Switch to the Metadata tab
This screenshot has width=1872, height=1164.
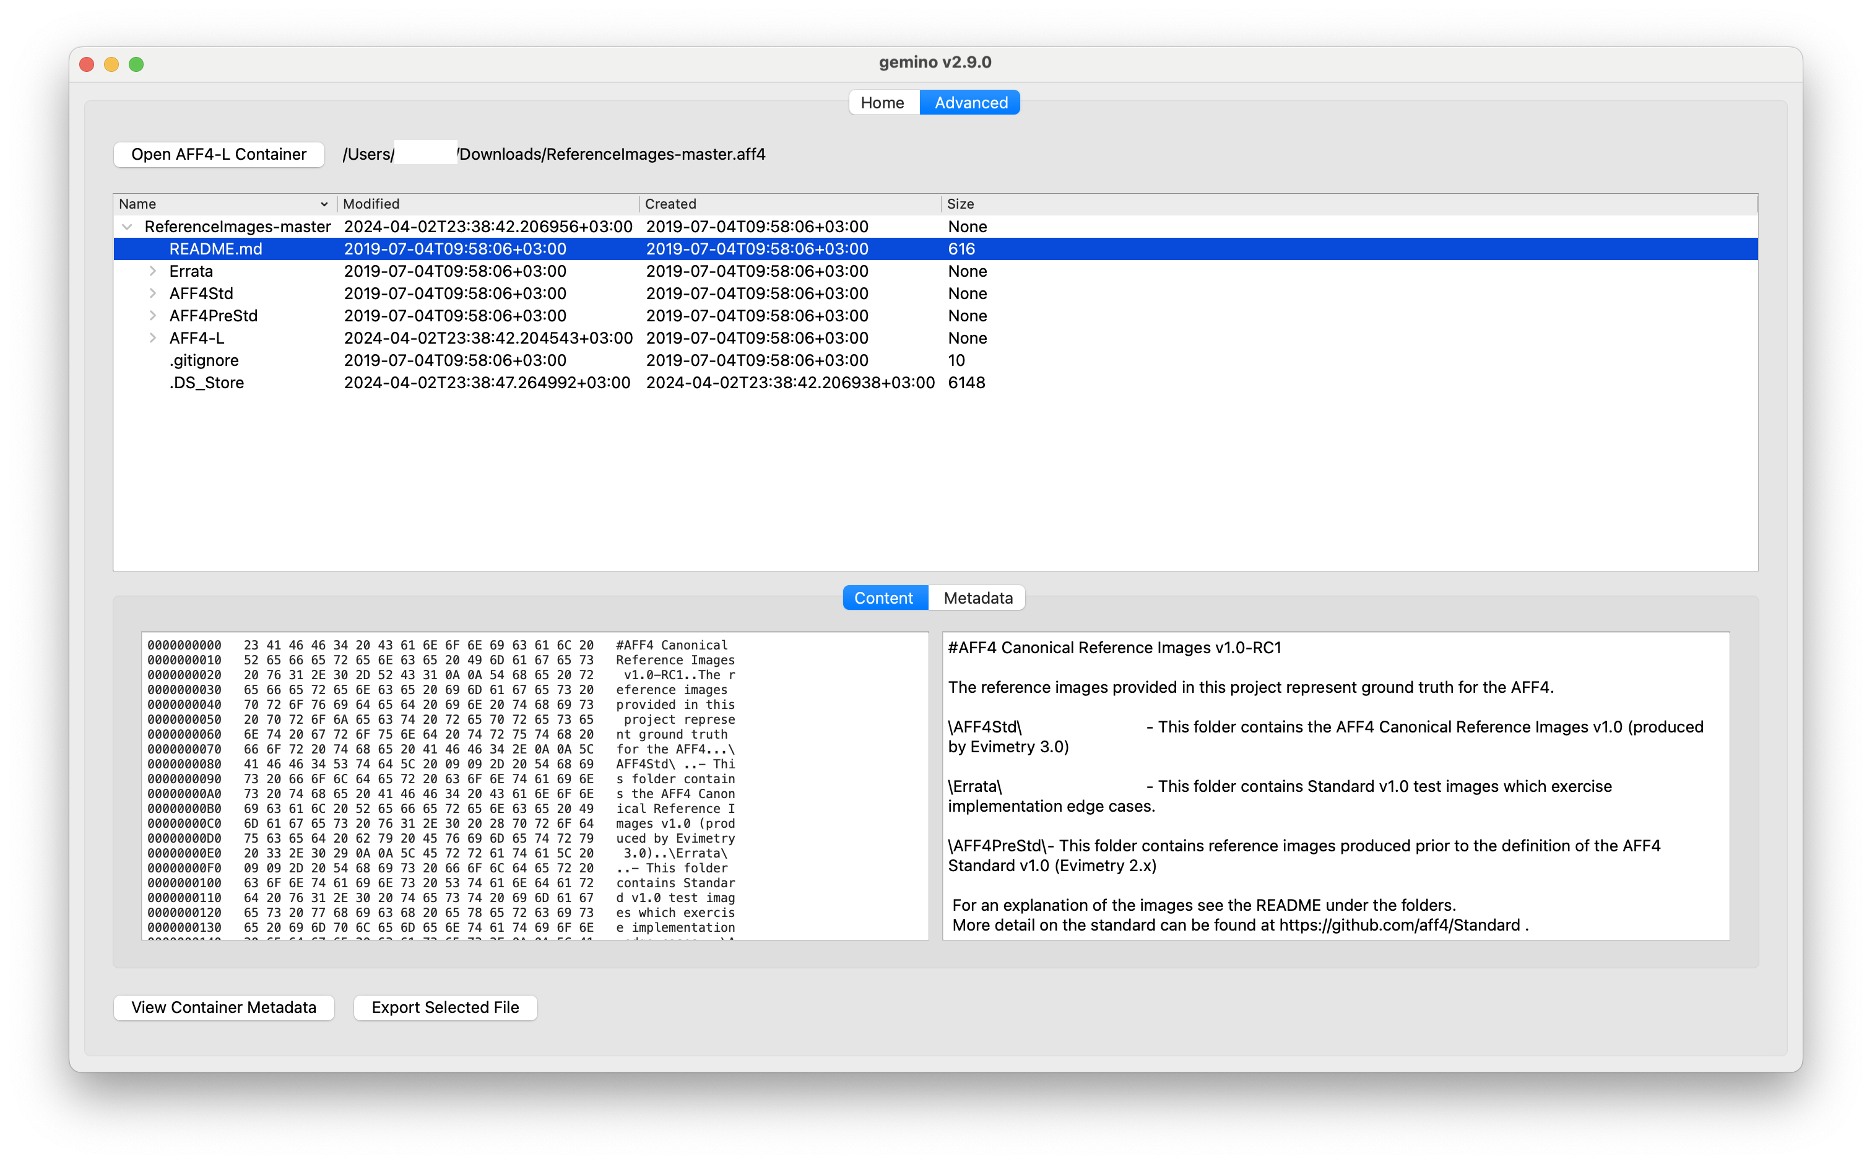pyautogui.click(x=976, y=598)
